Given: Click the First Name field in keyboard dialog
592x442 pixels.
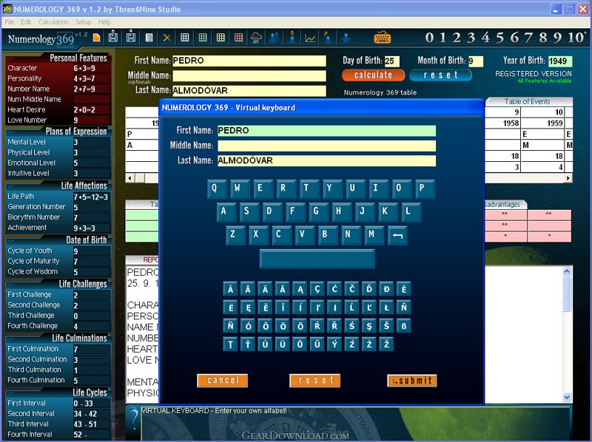Looking at the screenshot, I should (326, 131).
